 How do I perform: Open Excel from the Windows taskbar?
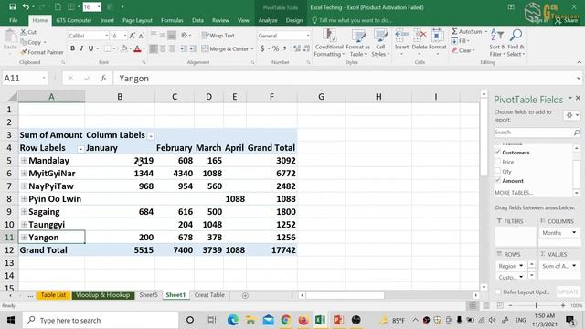tap(320, 320)
